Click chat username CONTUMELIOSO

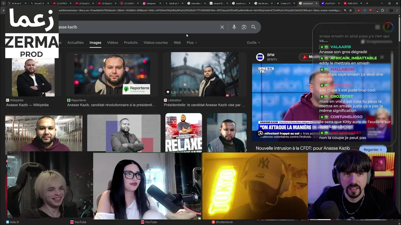(x=346, y=117)
